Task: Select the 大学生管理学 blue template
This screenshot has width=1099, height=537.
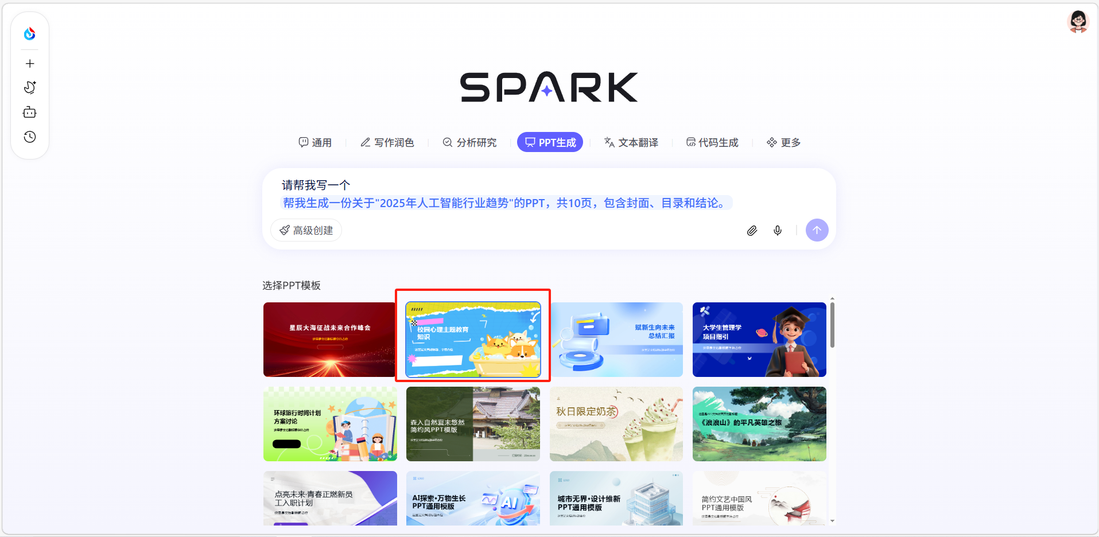Action: coord(759,340)
